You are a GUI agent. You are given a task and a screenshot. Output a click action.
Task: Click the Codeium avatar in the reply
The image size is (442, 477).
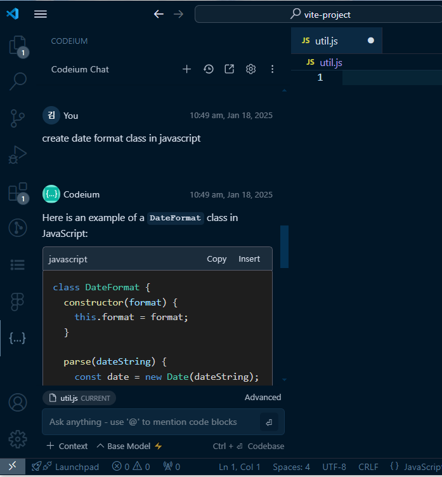pos(51,194)
